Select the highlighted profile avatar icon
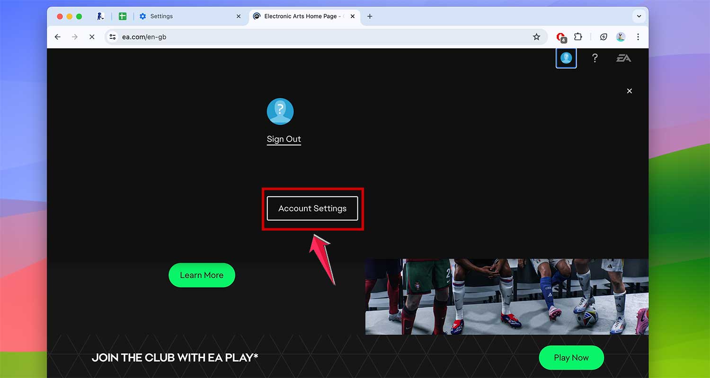This screenshot has width=710, height=378. click(x=566, y=58)
